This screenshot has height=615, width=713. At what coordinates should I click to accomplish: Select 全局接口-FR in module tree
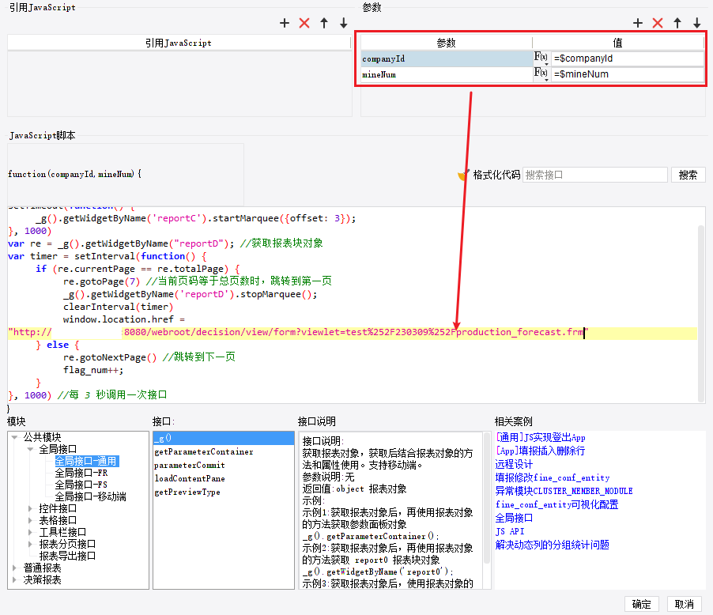click(x=81, y=473)
